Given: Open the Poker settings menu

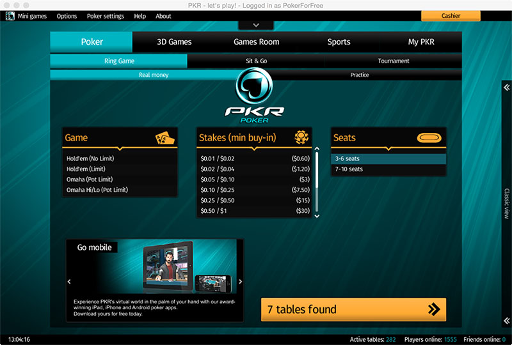Looking at the screenshot, I should pyautogui.click(x=106, y=16).
